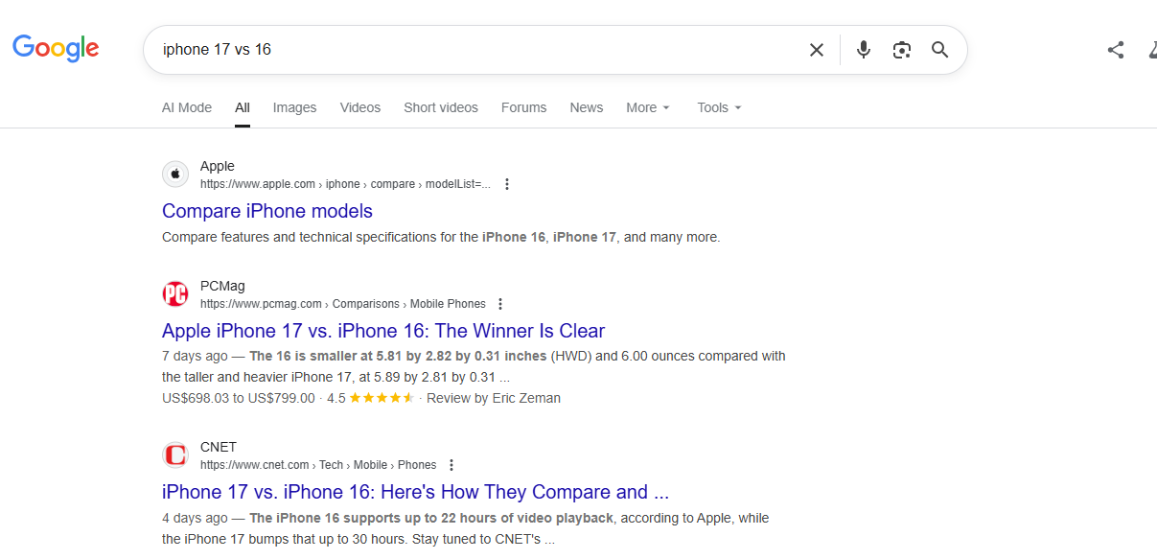Viewport: 1157px width, 559px height.
Task: Open three-dot menu for PCMag result
Action: [500, 304]
